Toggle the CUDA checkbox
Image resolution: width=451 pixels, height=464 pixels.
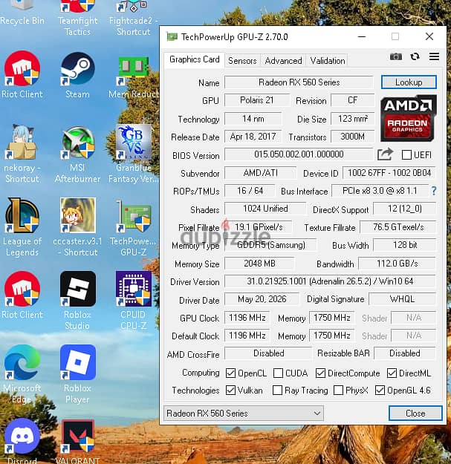pyautogui.click(x=278, y=373)
